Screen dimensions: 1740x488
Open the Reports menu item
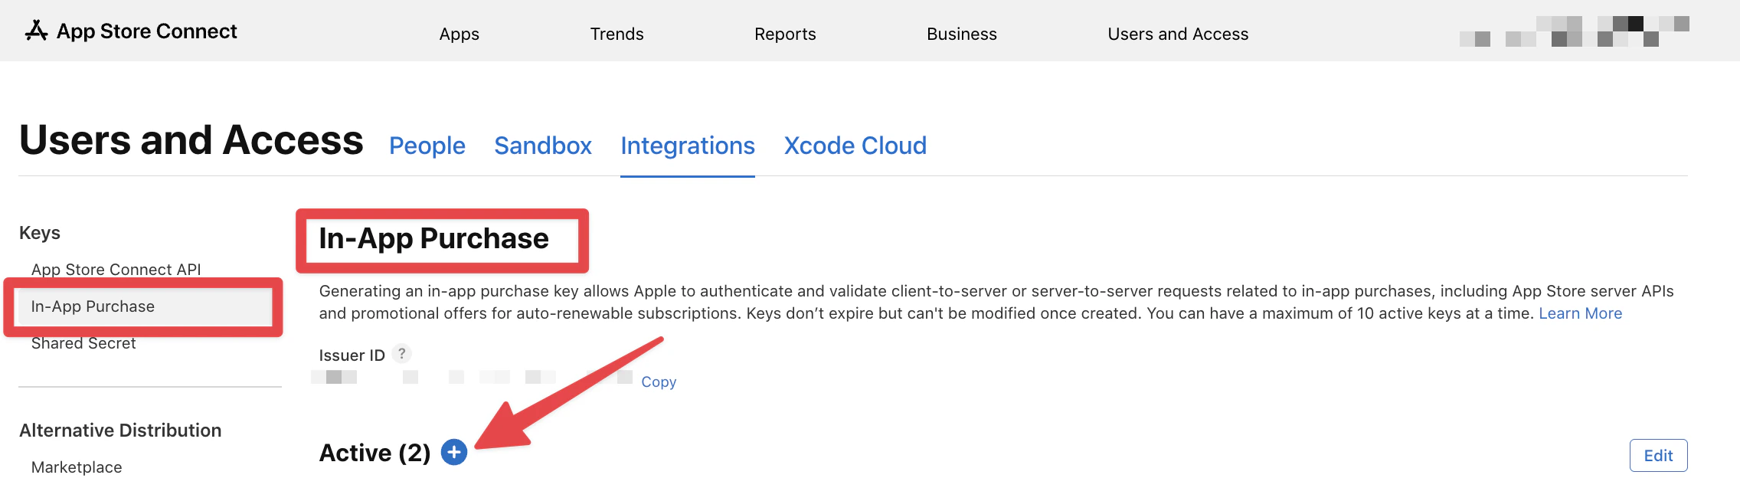click(x=785, y=34)
